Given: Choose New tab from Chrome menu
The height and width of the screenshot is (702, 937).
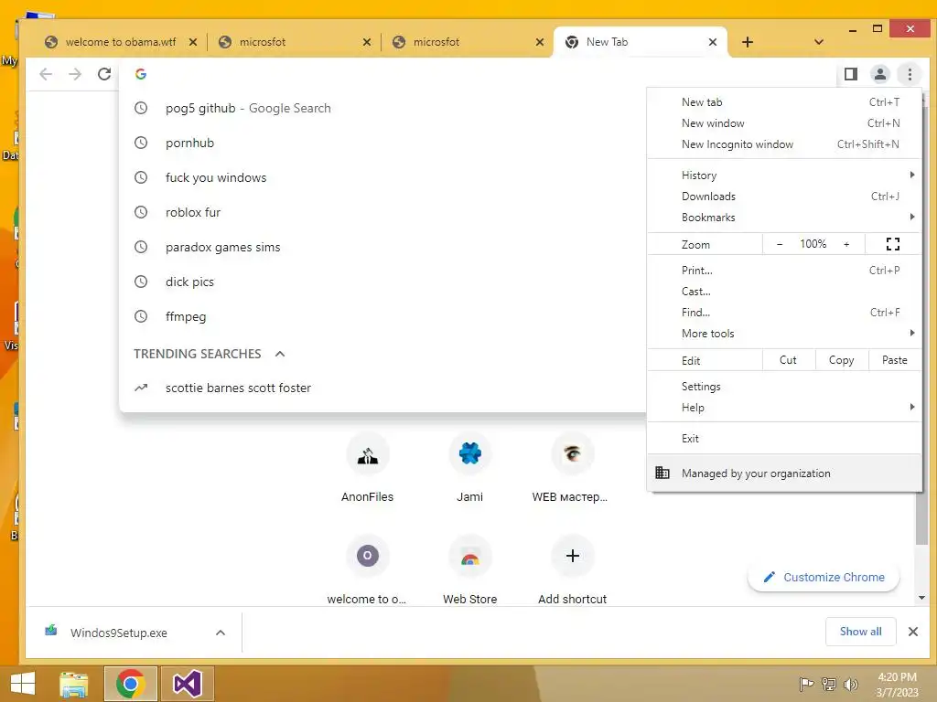Looking at the screenshot, I should (x=784, y=102).
